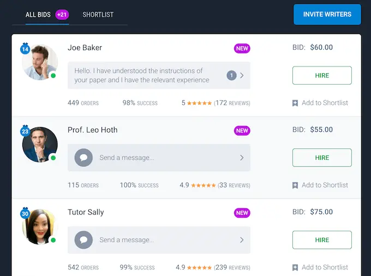Click the level 23 badge on Leo Hoth

(25, 131)
